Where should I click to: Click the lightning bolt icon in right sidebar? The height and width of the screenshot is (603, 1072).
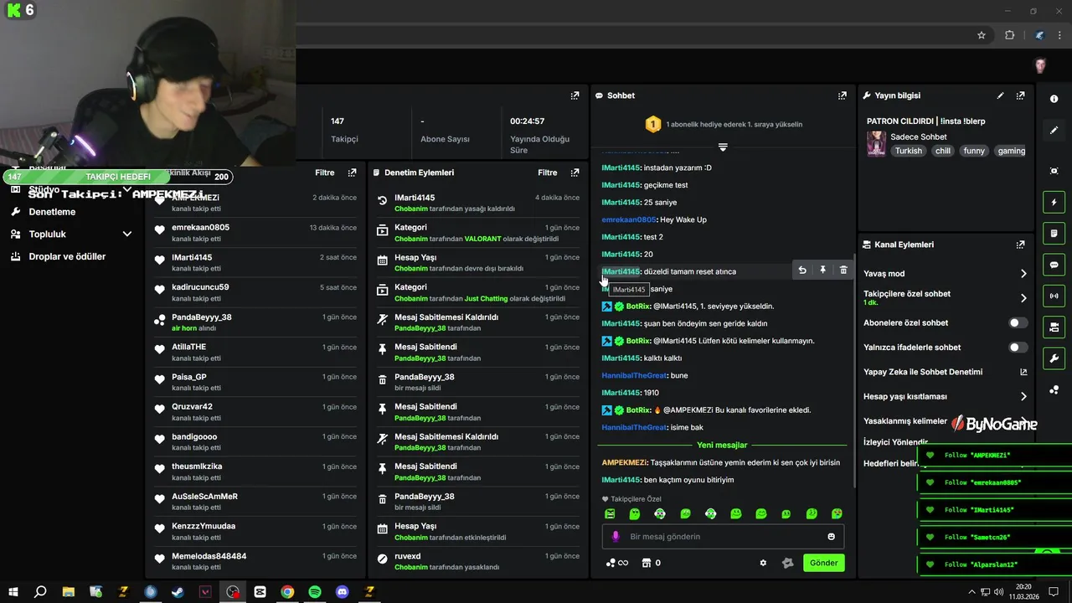(x=1054, y=202)
